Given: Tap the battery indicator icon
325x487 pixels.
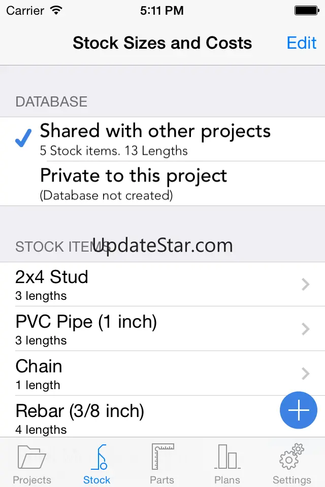Looking at the screenshot, I should [306, 10].
